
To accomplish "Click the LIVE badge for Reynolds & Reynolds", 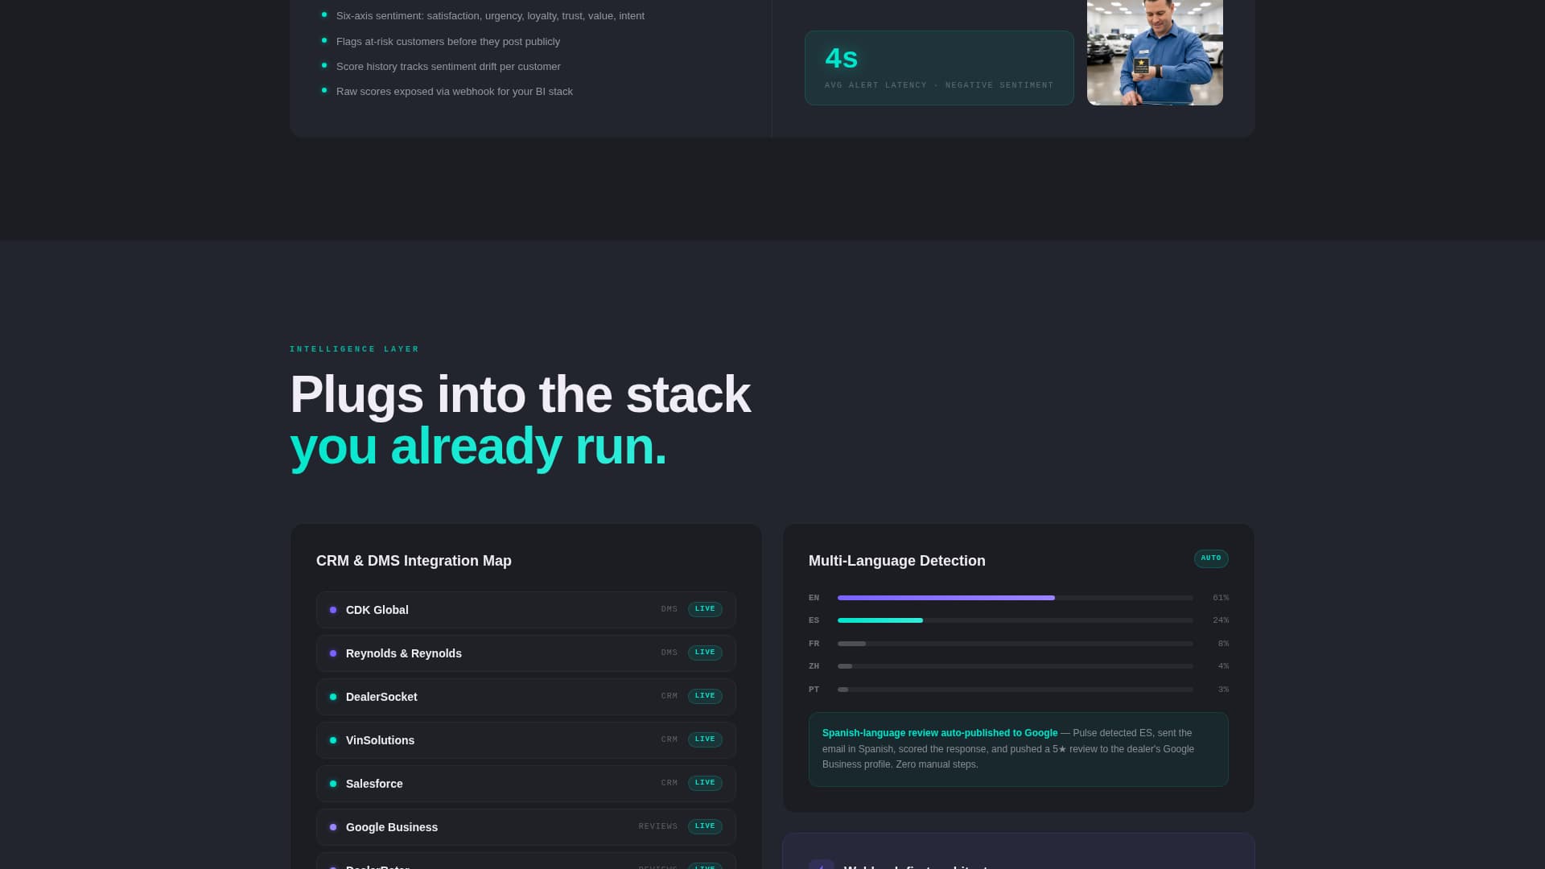I will pyautogui.click(x=705, y=653).
